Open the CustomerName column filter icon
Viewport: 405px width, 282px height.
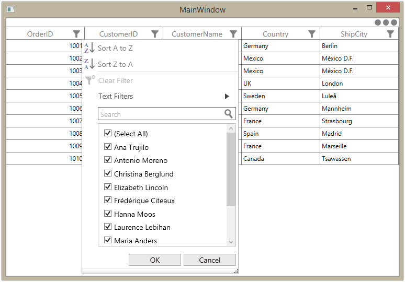(233, 34)
